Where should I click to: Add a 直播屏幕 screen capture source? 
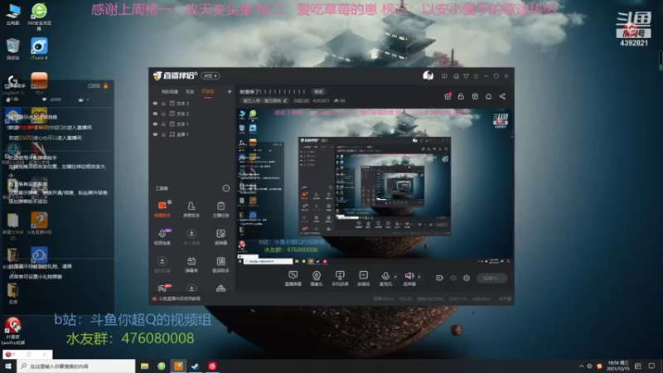[x=293, y=279]
